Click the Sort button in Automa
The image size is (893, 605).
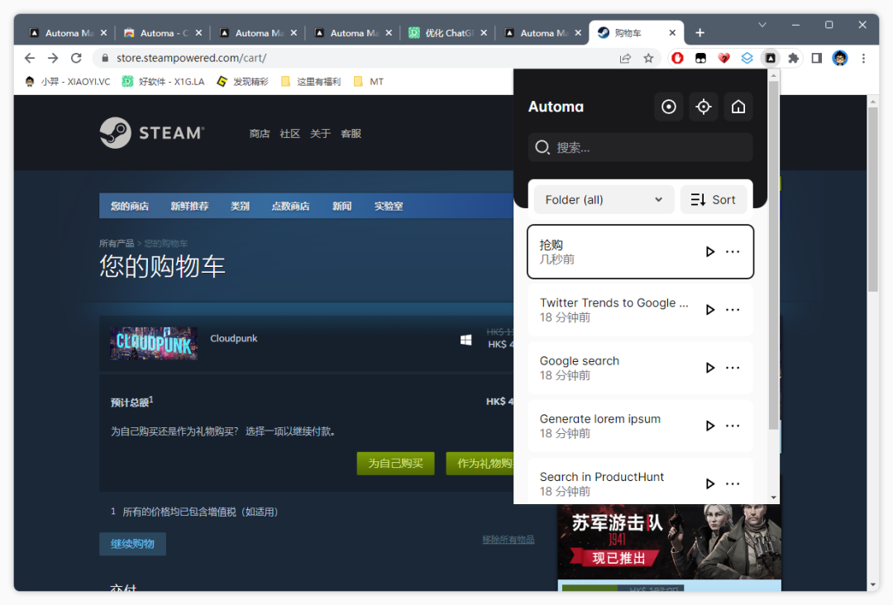pyautogui.click(x=713, y=200)
